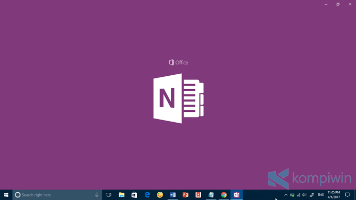Check the battery status tray icon

292,195
